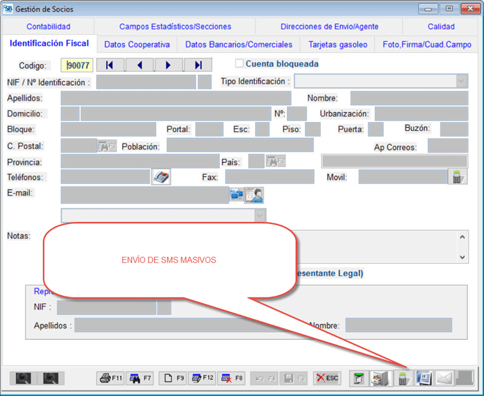Select the Contabilidad tab

point(49,27)
